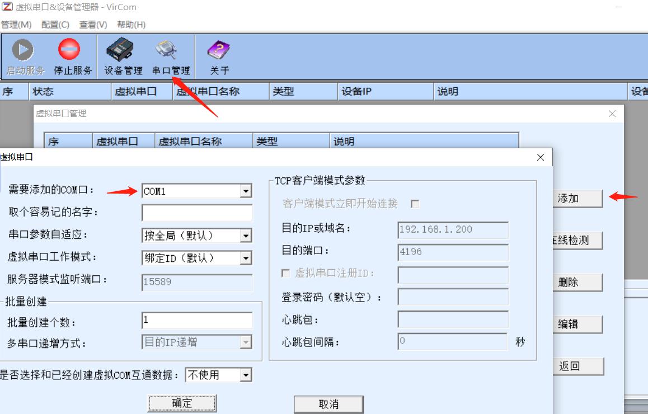This screenshot has width=648, height=414.
Task: Click the Start Service (启动服务) toolbar icon
Action: 24,51
